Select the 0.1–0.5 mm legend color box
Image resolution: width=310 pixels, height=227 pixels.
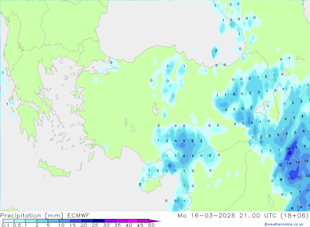(8, 221)
